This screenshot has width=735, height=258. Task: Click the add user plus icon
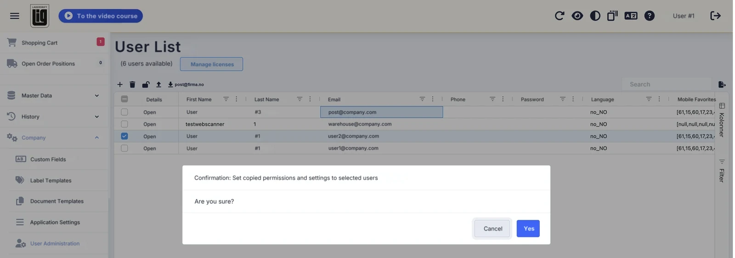point(120,84)
